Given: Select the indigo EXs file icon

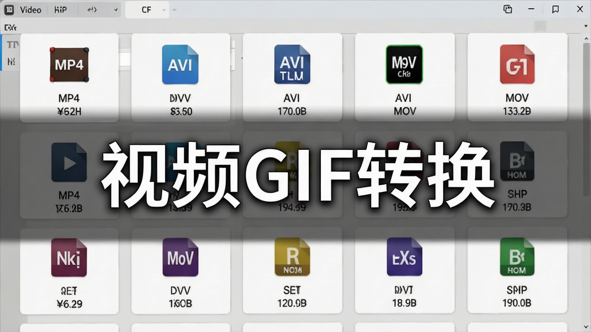Looking at the screenshot, I should click(404, 257).
